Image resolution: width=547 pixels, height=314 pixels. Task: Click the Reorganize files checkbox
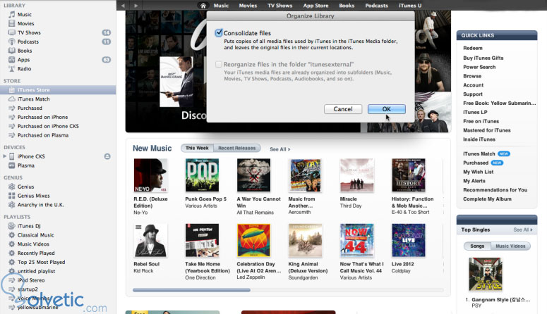[x=218, y=64]
